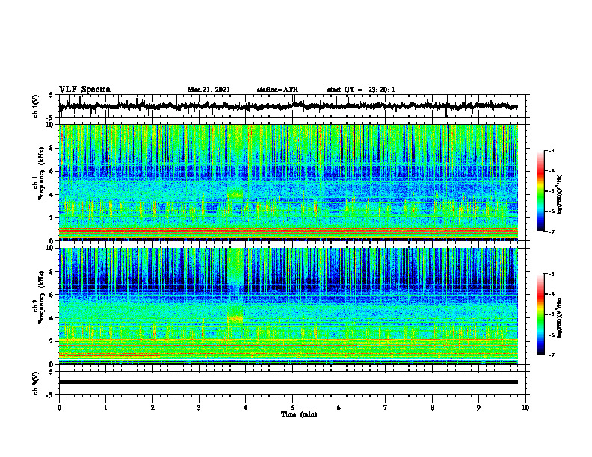Select the "Time (min)" axis title

pos(299,414)
